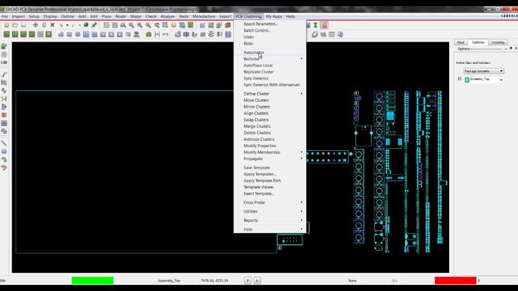This screenshot has width=518, height=291.
Task: Expand the Utilities submenu
Action: point(272,212)
